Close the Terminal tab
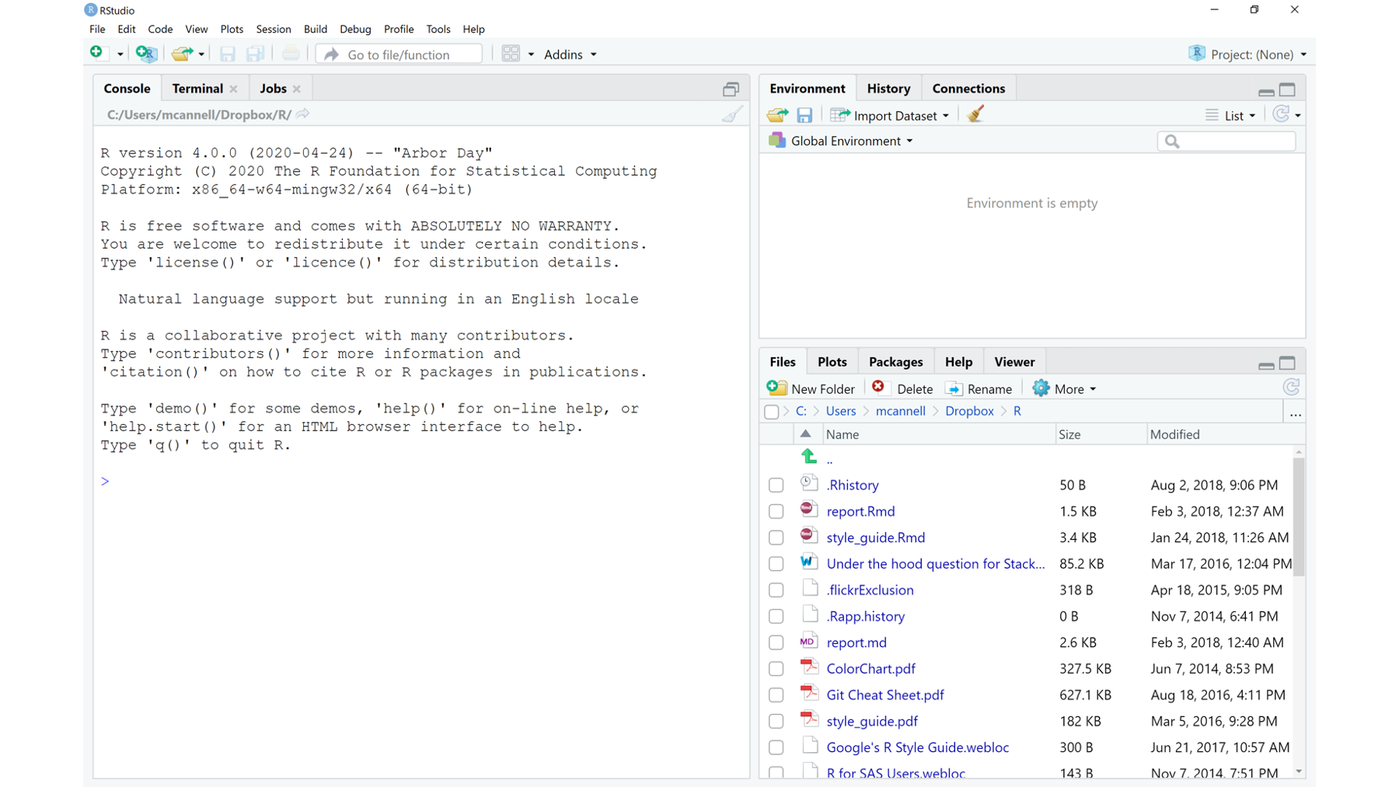The width and height of the screenshot is (1399, 787). pyautogui.click(x=233, y=89)
